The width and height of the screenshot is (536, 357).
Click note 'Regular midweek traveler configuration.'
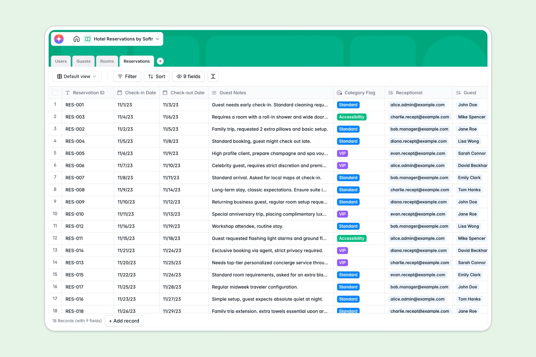coord(255,287)
